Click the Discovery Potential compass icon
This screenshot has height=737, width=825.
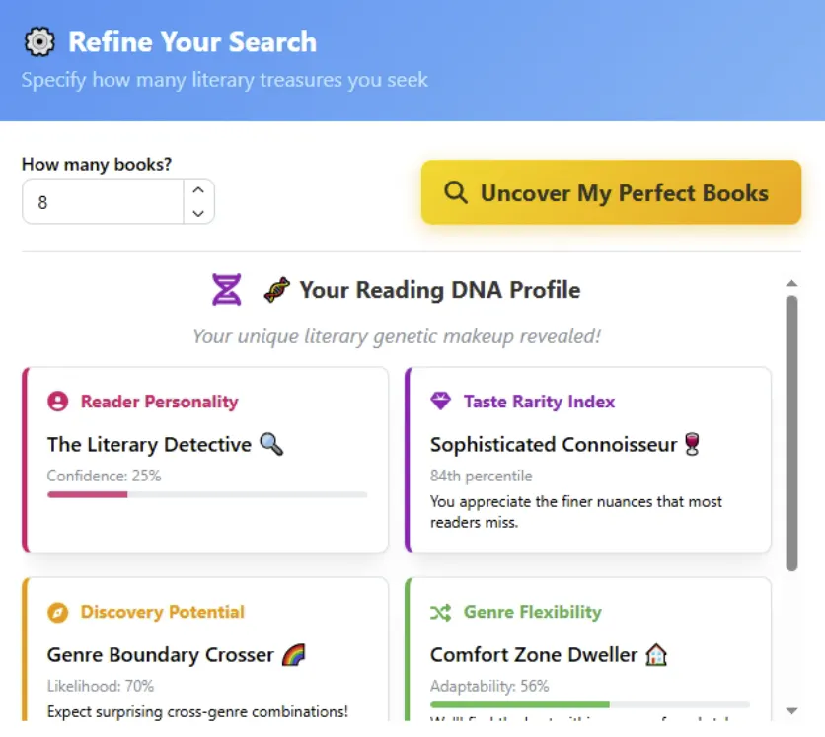click(x=58, y=613)
